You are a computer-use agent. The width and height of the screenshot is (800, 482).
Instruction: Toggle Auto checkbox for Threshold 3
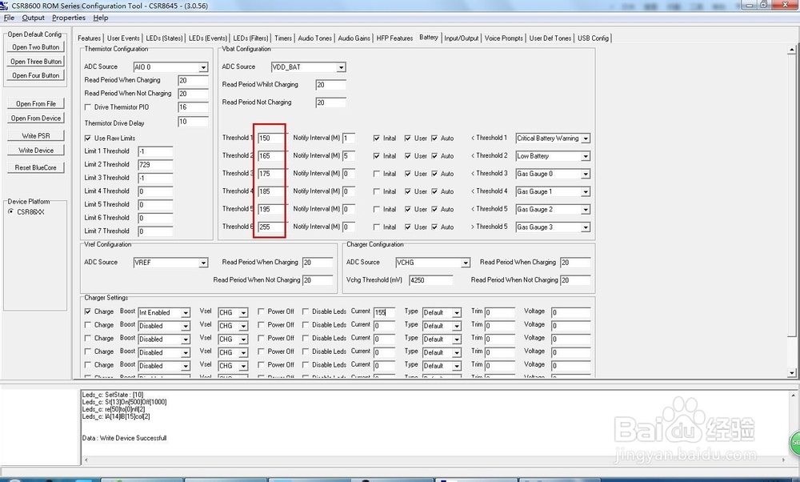[434, 174]
